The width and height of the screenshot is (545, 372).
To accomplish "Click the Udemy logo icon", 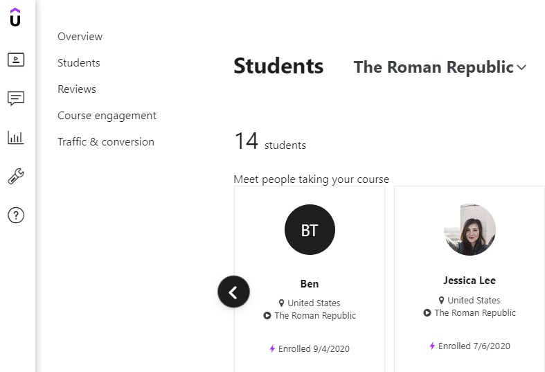I will pyautogui.click(x=15, y=17).
